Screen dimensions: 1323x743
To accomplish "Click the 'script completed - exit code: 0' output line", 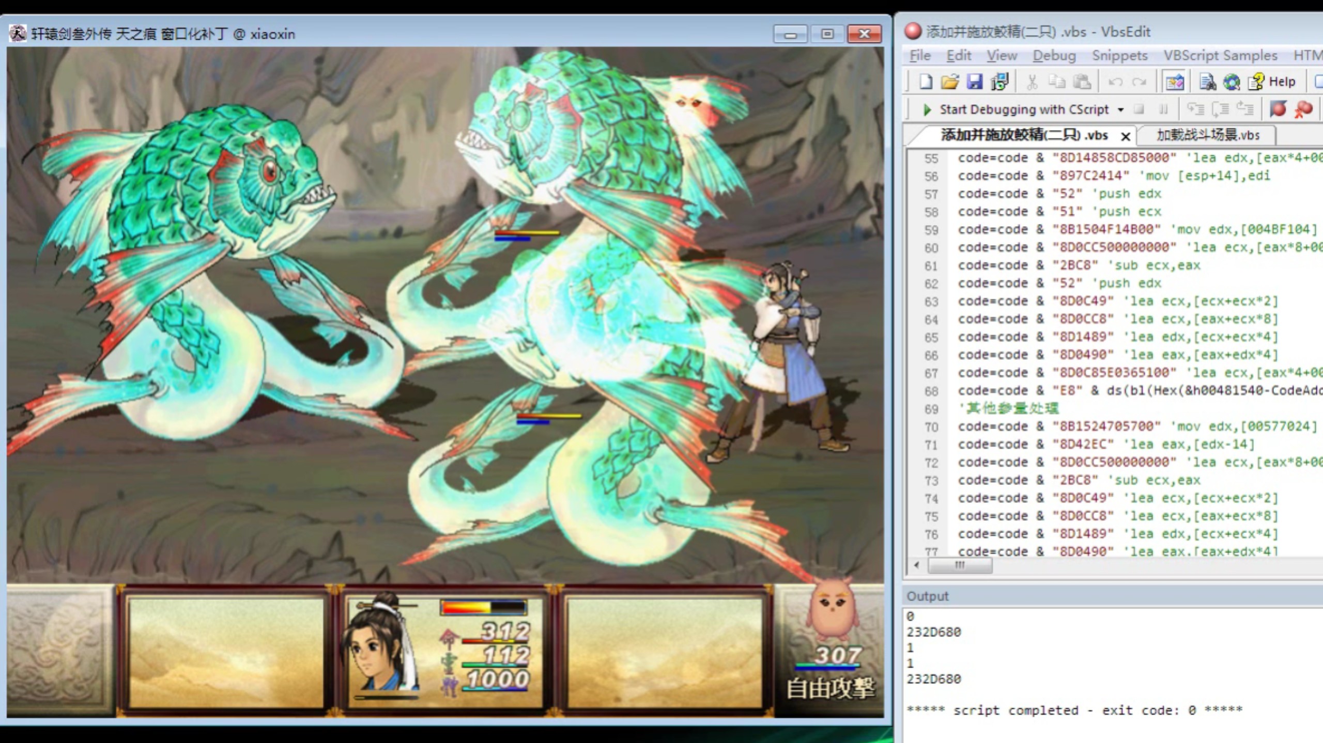I will [1074, 710].
